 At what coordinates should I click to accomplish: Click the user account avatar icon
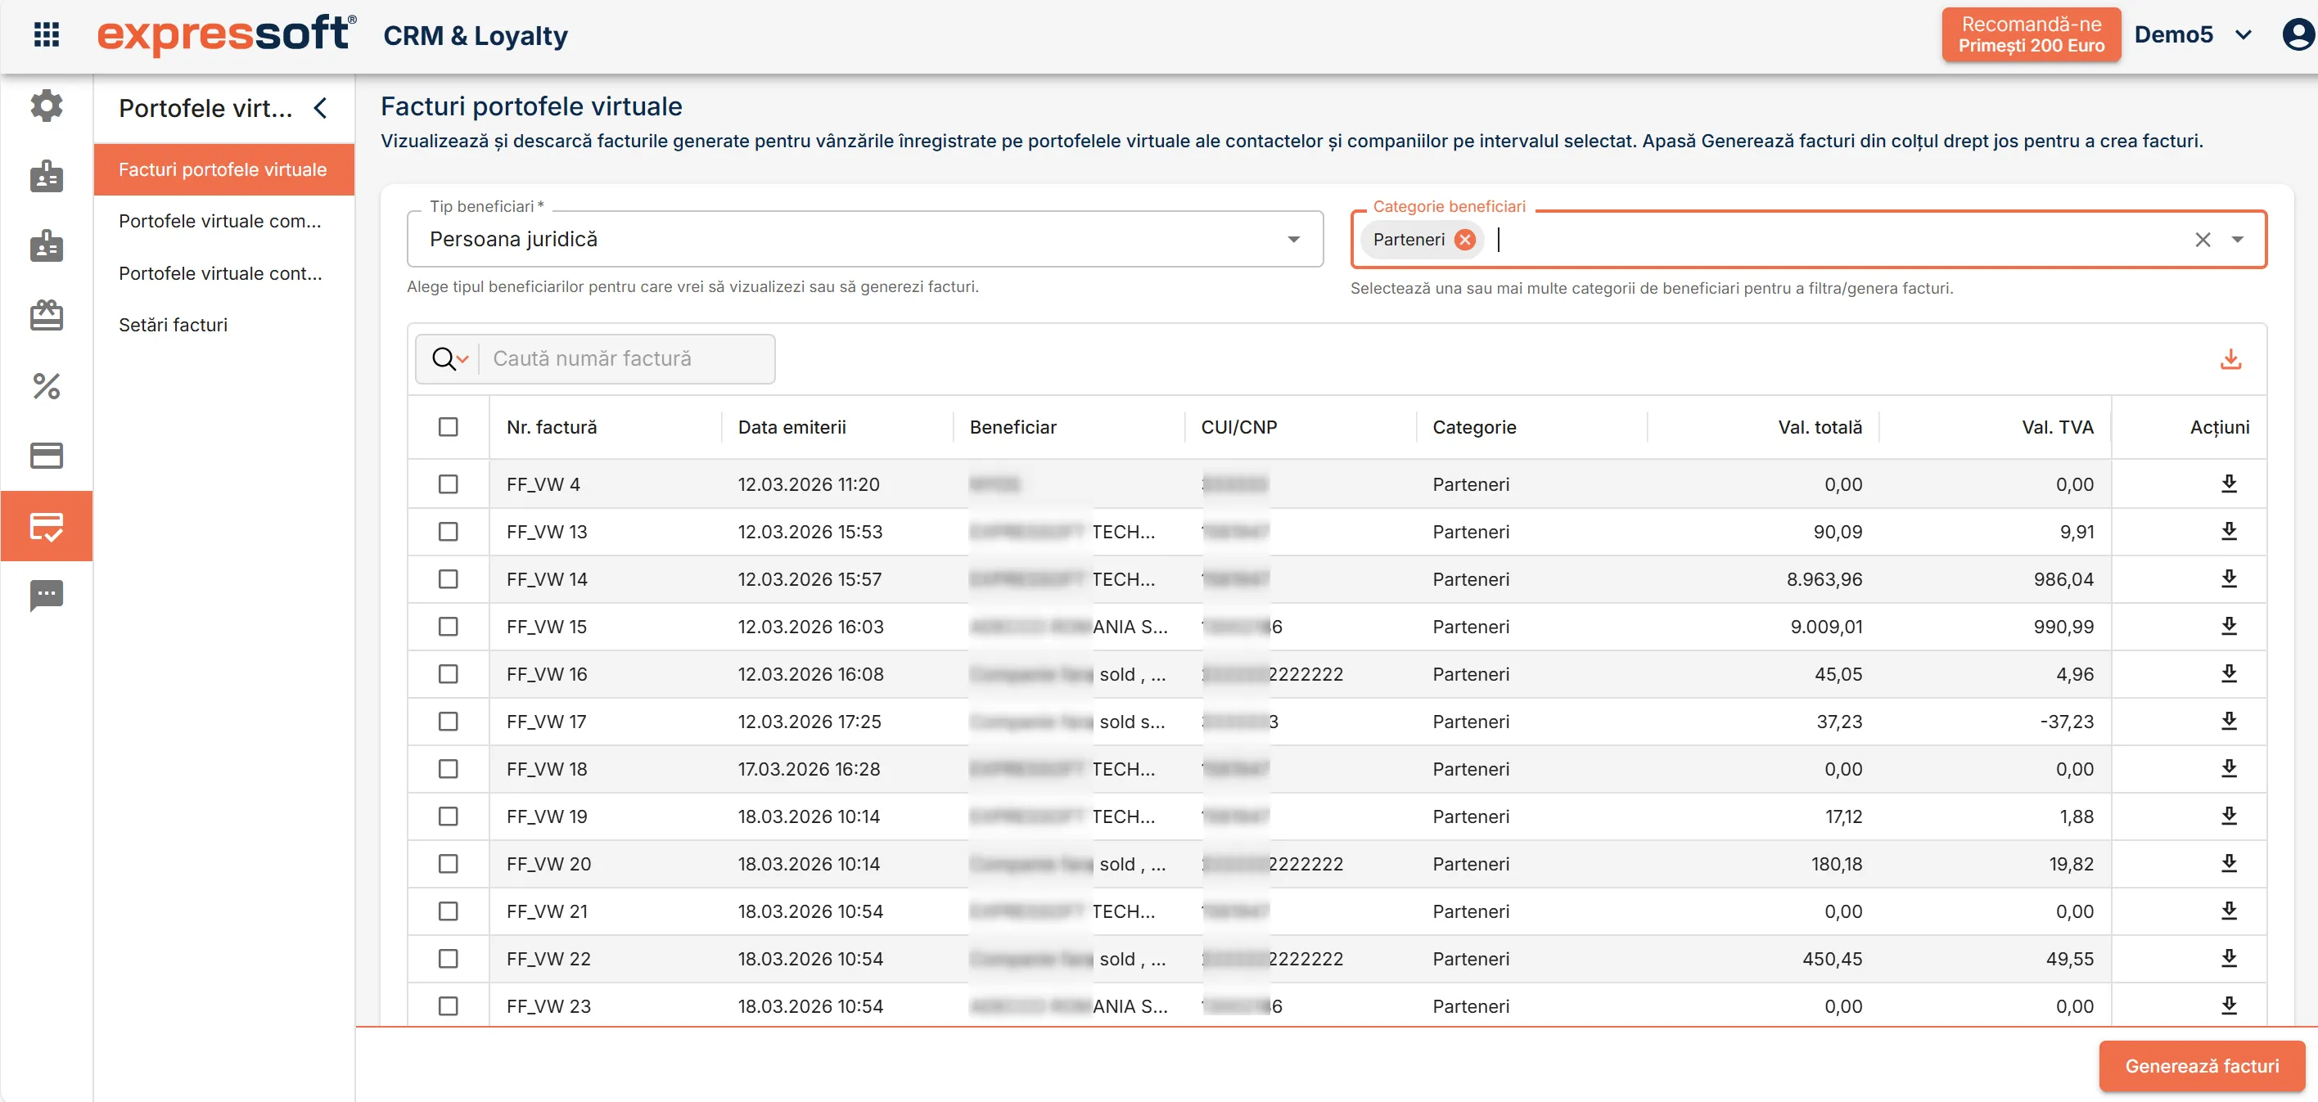pyautogui.click(x=2298, y=35)
